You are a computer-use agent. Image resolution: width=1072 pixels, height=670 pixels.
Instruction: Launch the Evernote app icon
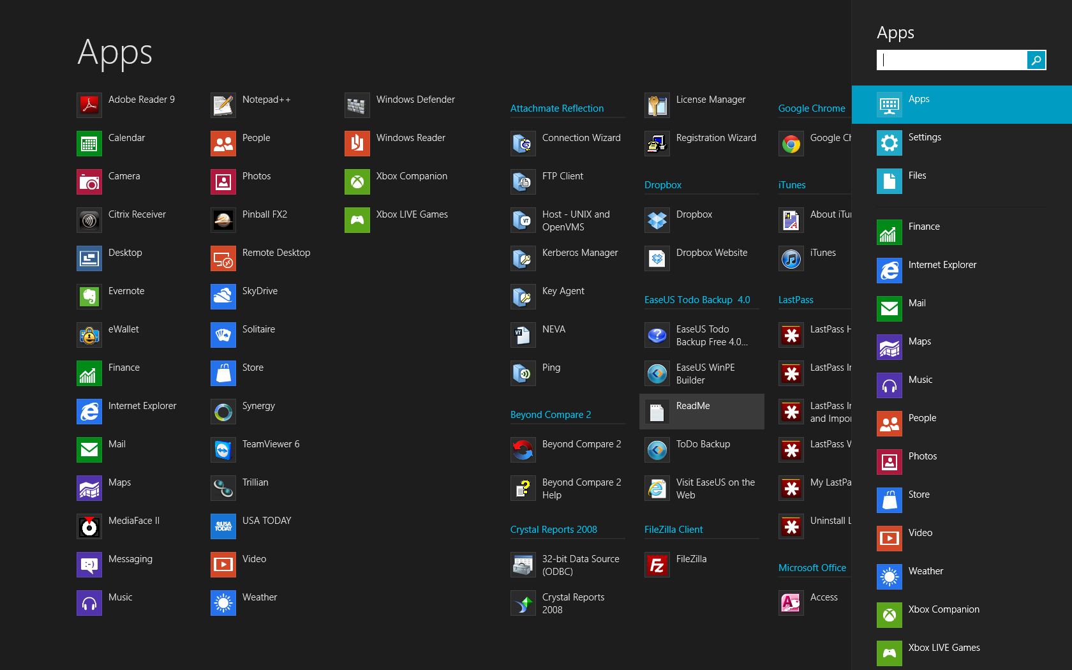(x=89, y=297)
